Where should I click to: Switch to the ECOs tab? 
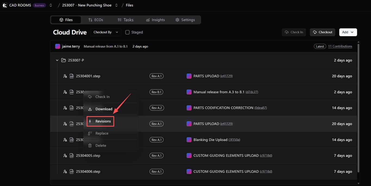pyautogui.click(x=96, y=20)
